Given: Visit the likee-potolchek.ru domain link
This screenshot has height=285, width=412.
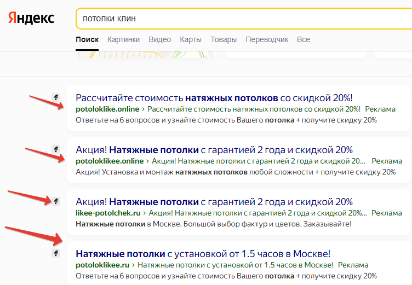Looking at the screenshot, I should [108, 213].
